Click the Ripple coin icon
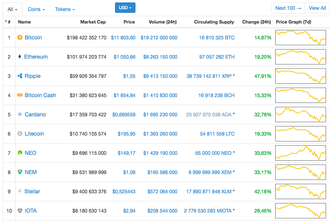The height and width of the screenshot is (222, 330). [19, 76]
